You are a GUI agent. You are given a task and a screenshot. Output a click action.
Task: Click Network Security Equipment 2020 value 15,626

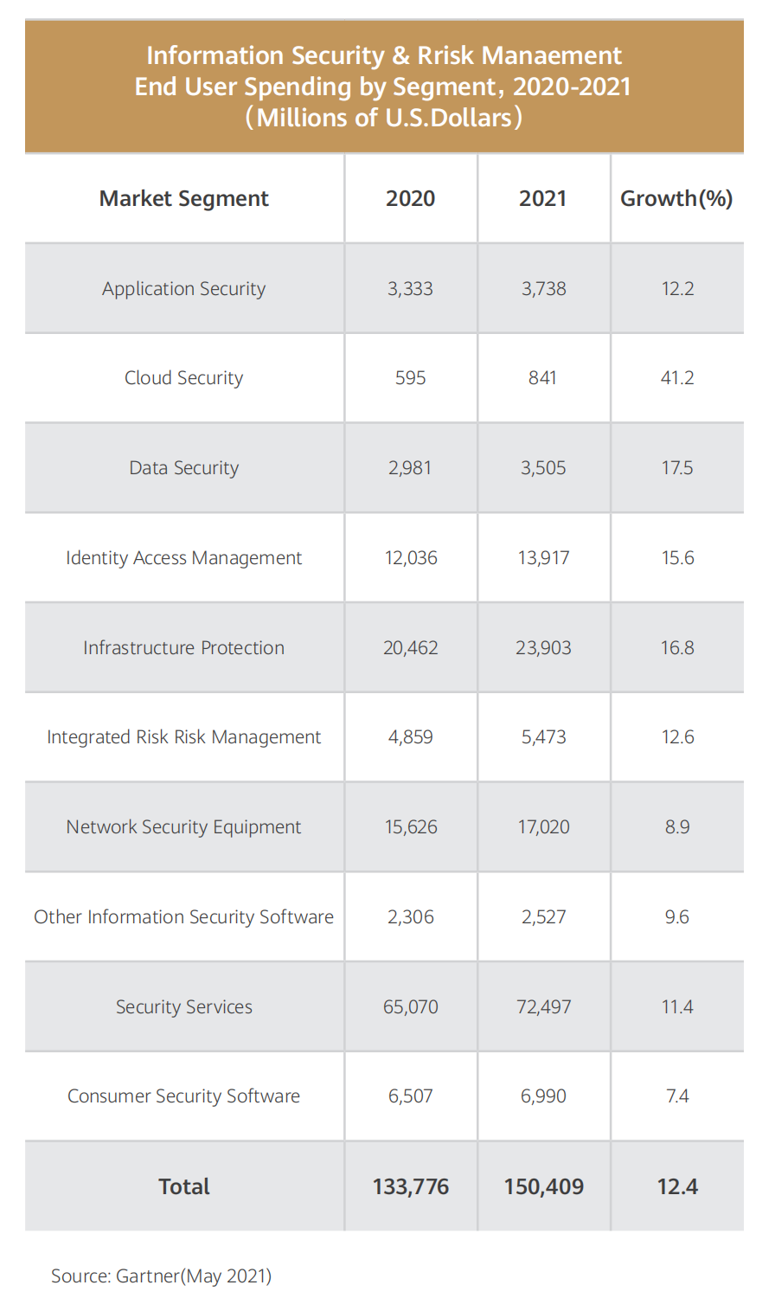point(411,827)
